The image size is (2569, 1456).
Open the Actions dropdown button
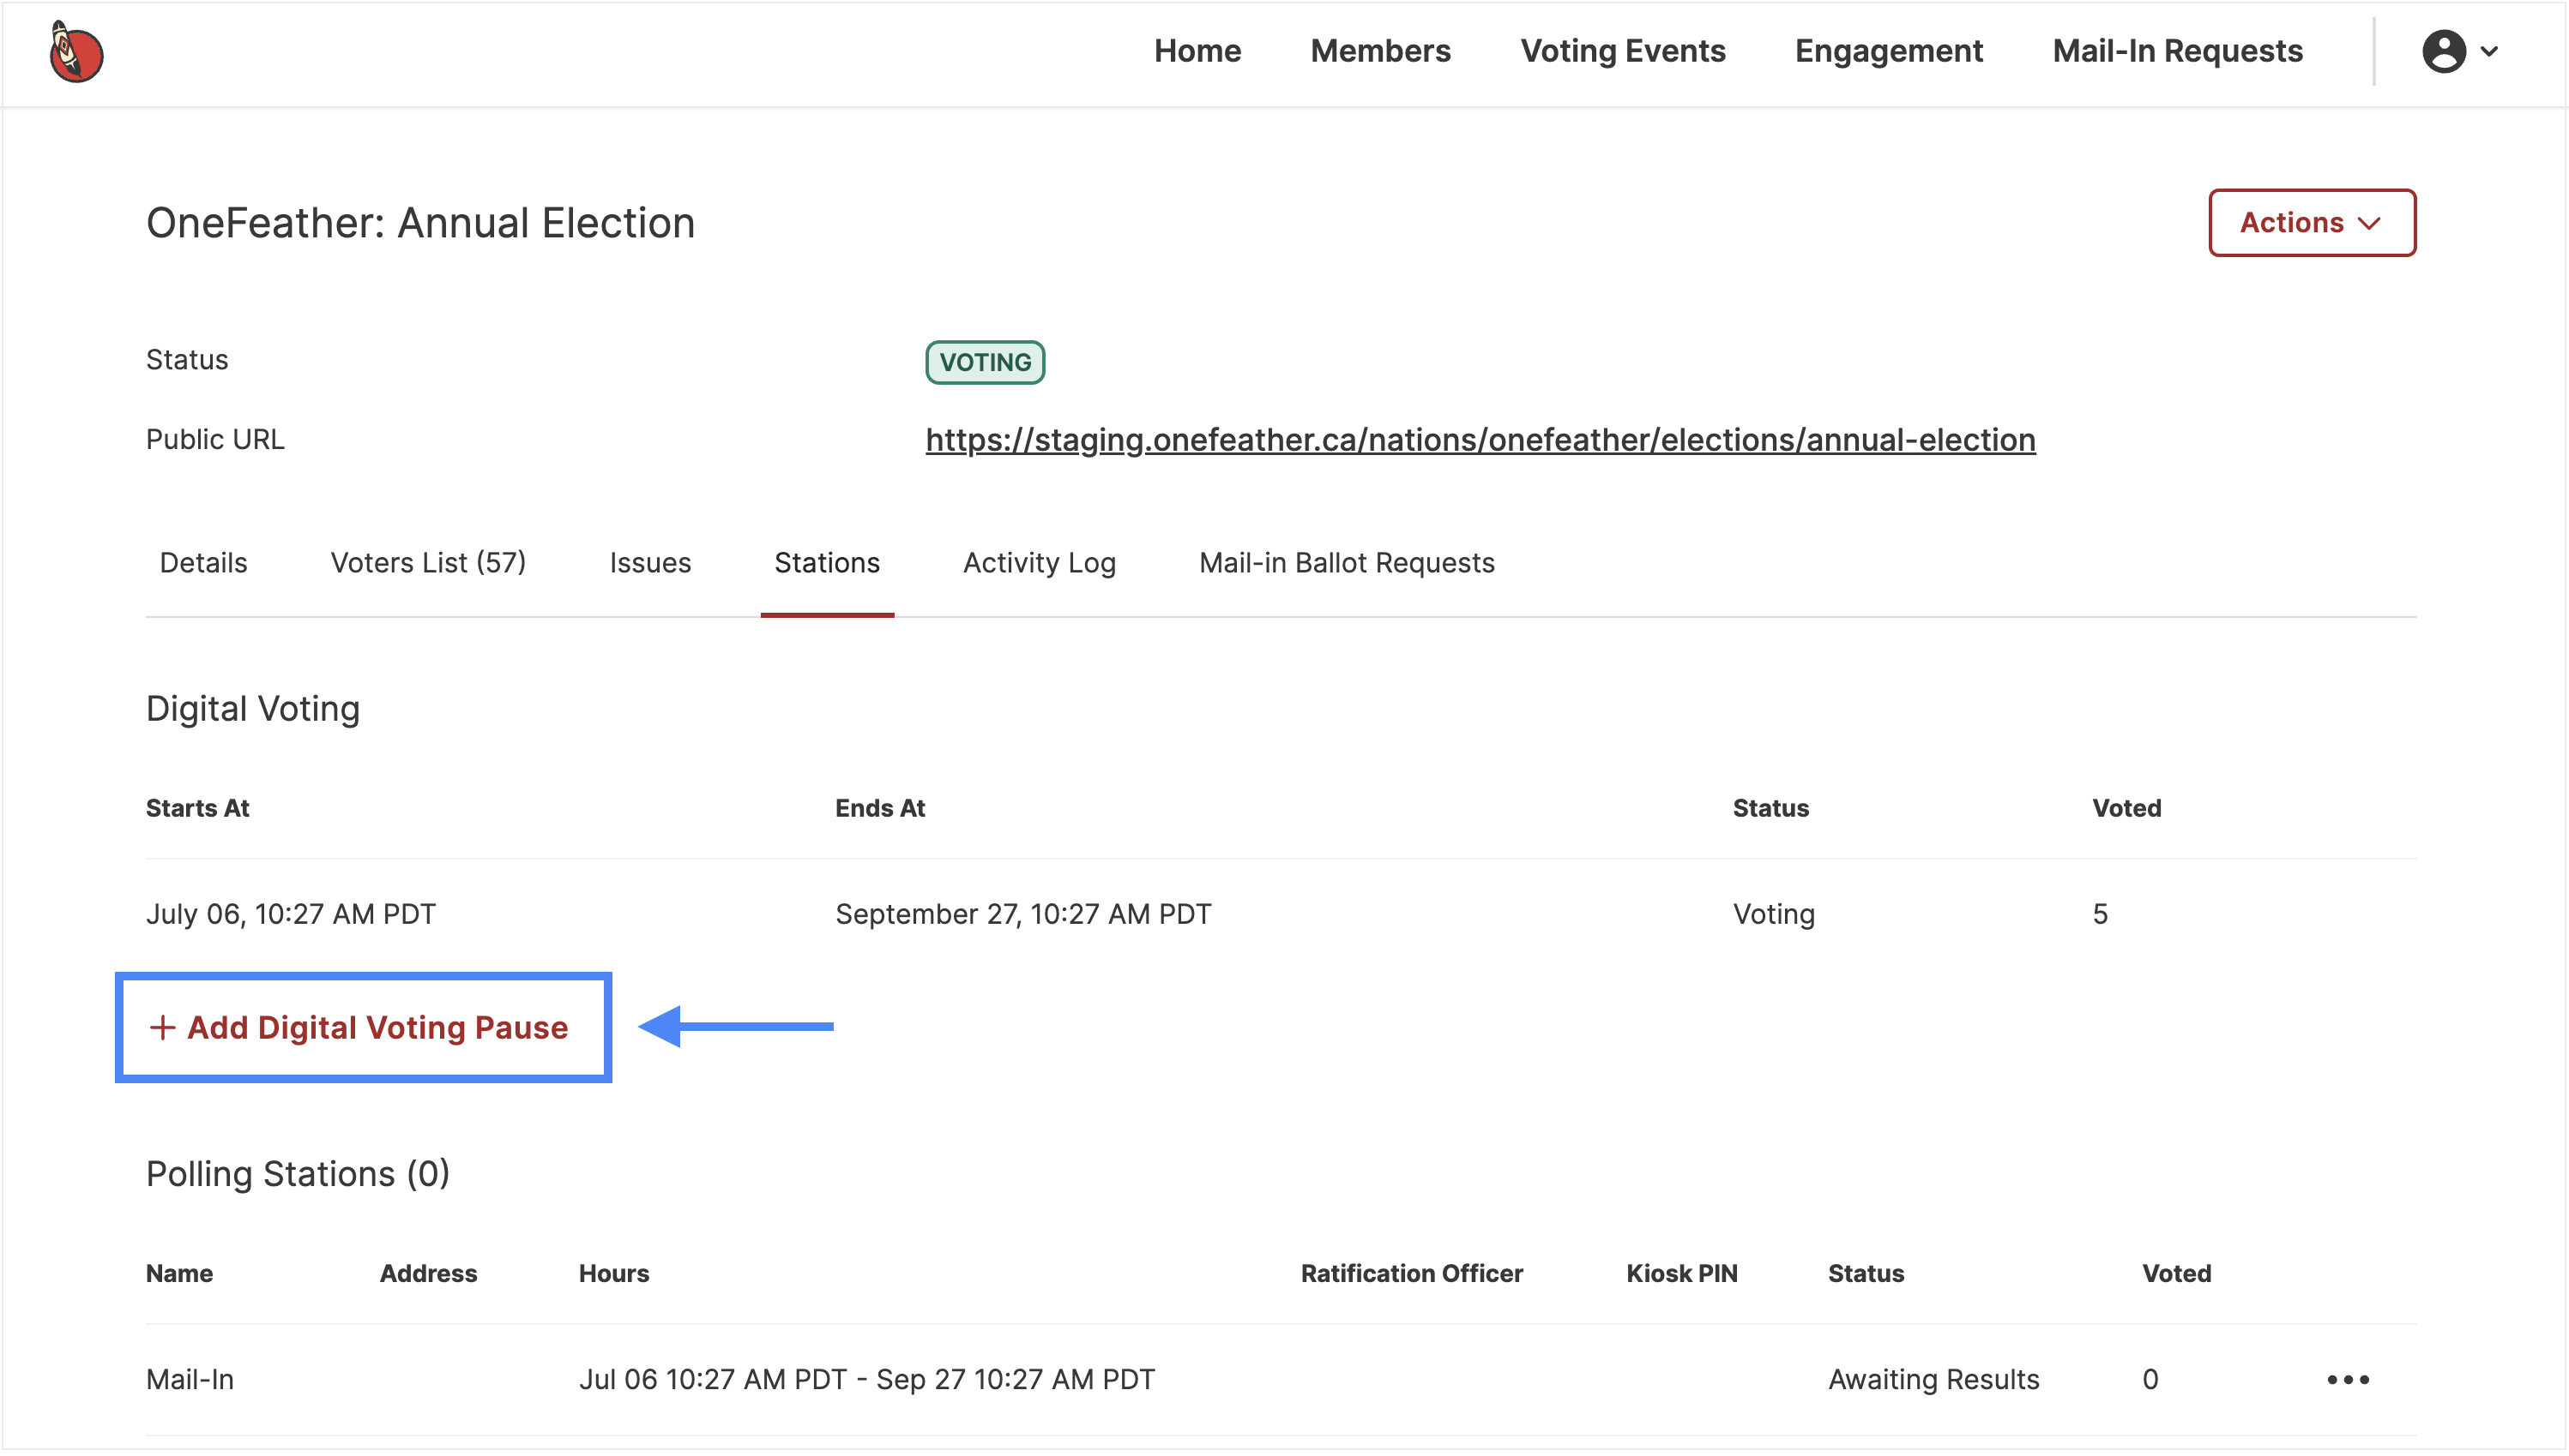click(2312, 222)
